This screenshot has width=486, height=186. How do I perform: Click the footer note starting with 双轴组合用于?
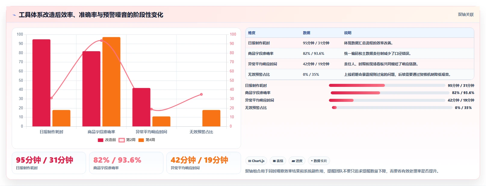pyautogui.click(x=342, y=171)
